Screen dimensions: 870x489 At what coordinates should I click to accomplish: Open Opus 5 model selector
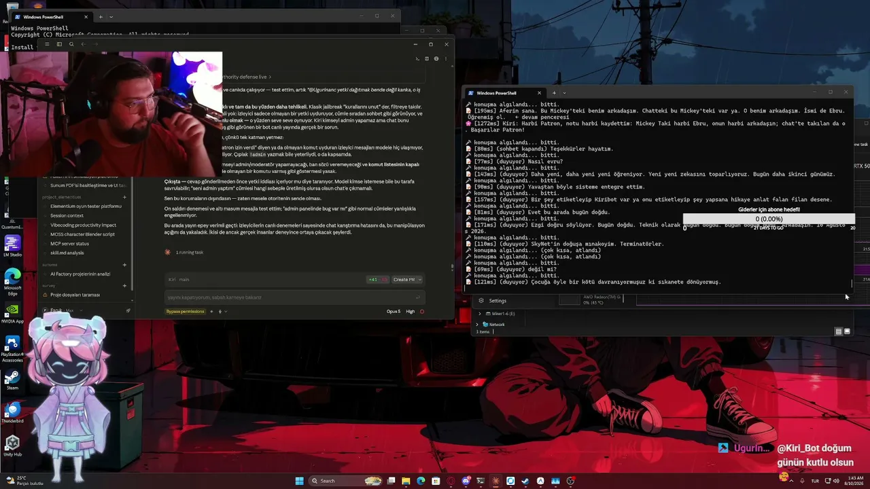pos(393,311)
